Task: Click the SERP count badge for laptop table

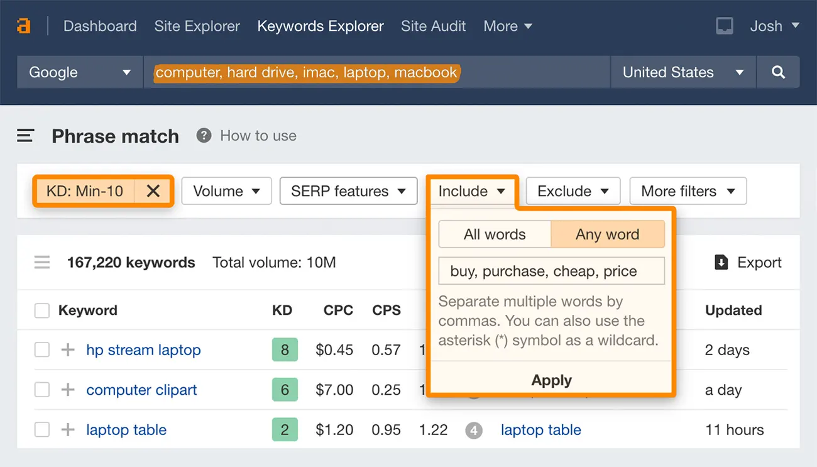Action: click(474, 431)
